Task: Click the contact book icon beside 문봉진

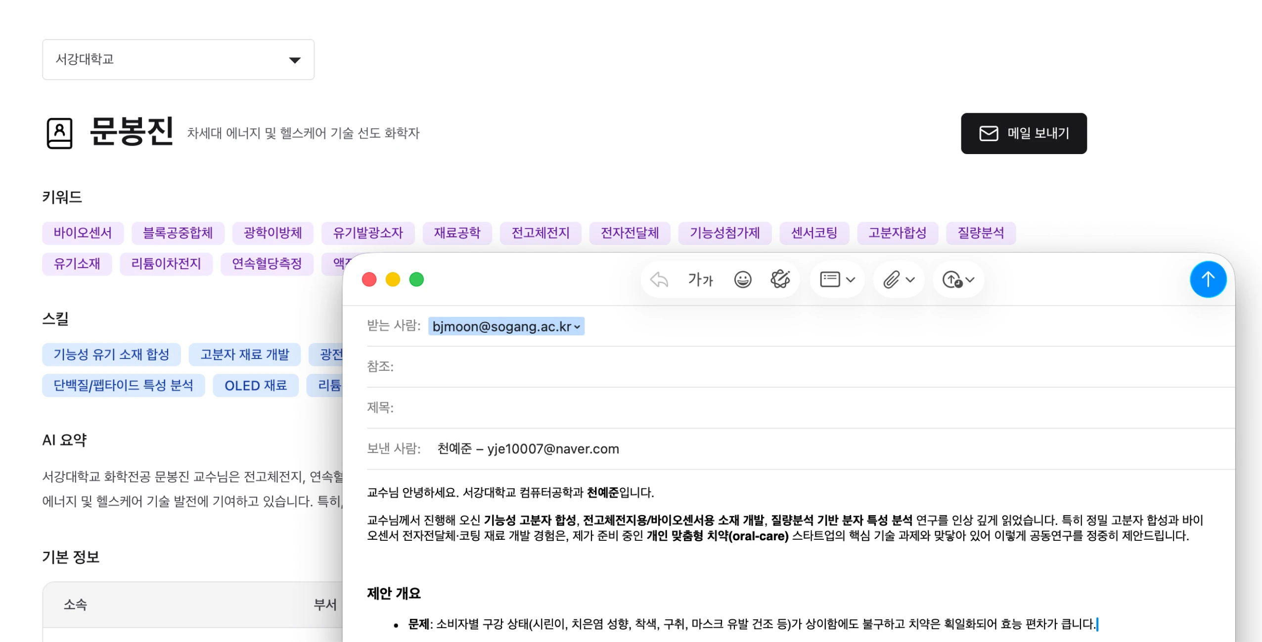Action: (x=59, y=133)
